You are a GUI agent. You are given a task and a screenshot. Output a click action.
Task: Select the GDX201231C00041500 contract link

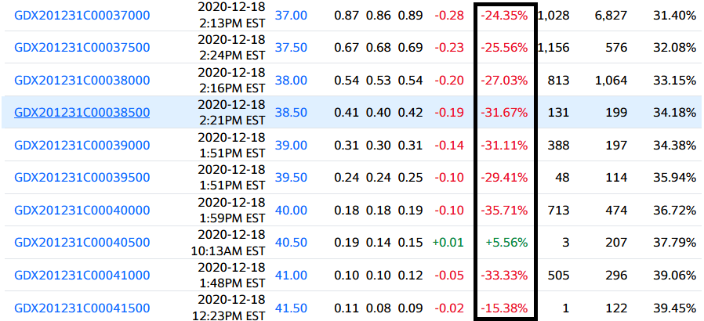[82, 308]
